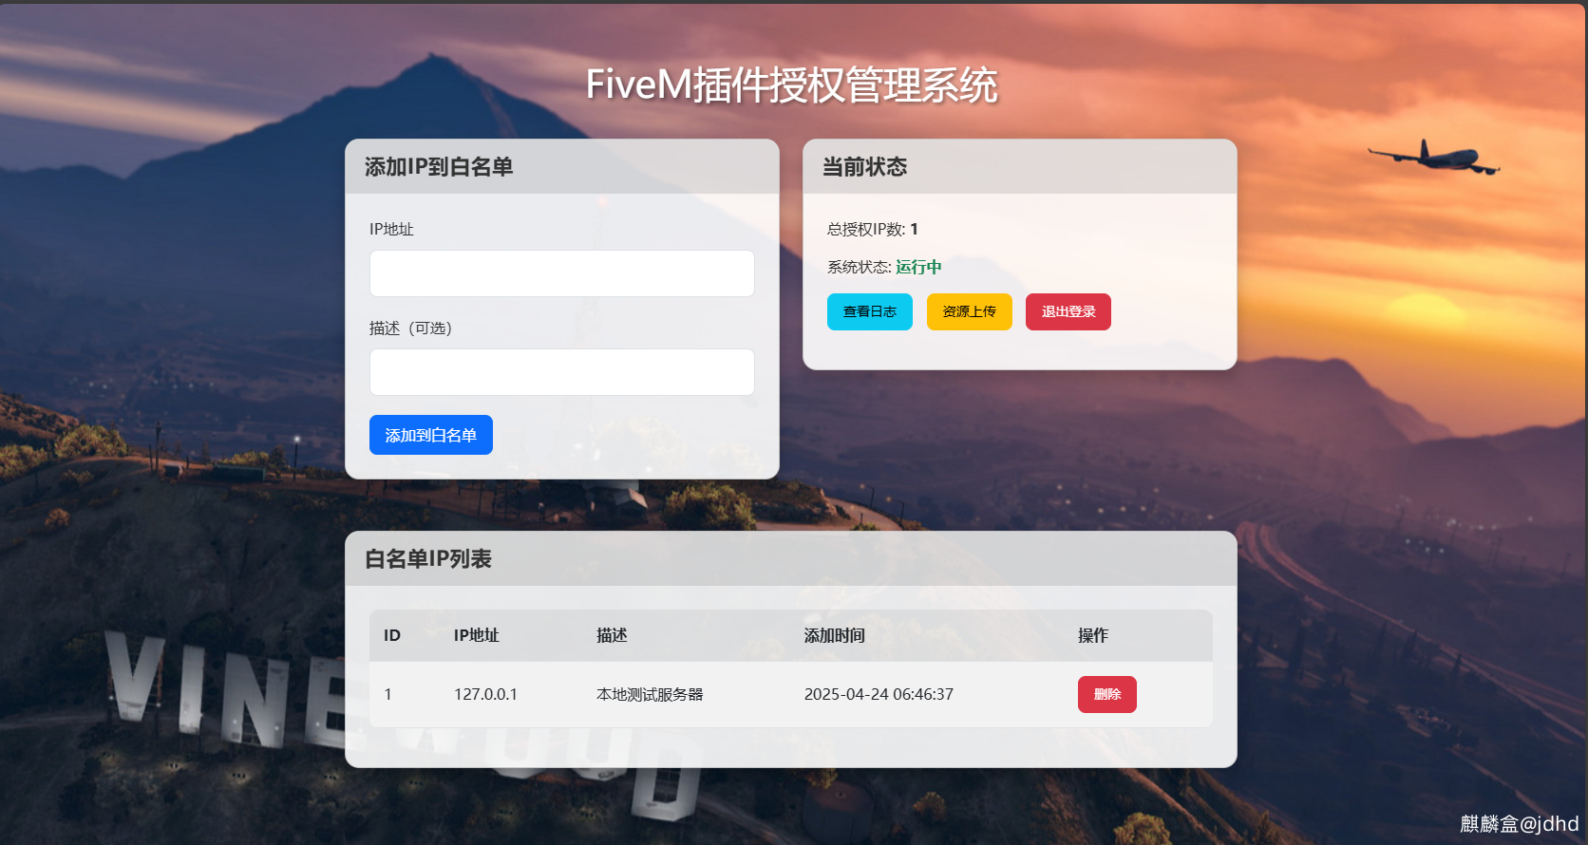Image resolution: width=1588 pixels, height=845 pixels.
Task: Select the 本地测试服务器 description cell
Action: (650, 694)
